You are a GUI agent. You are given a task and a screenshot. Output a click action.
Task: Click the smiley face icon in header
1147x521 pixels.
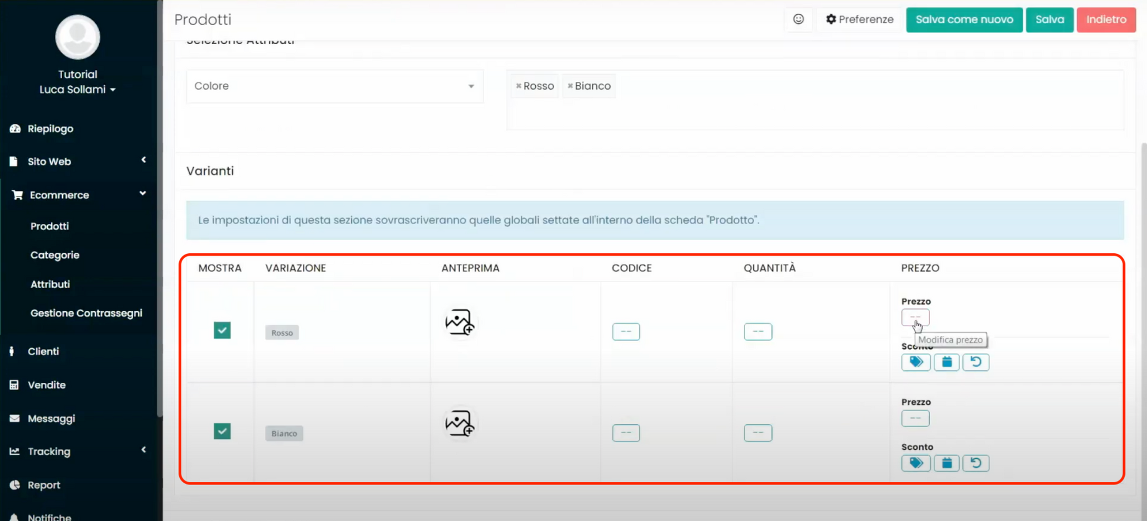pos(798,19)
